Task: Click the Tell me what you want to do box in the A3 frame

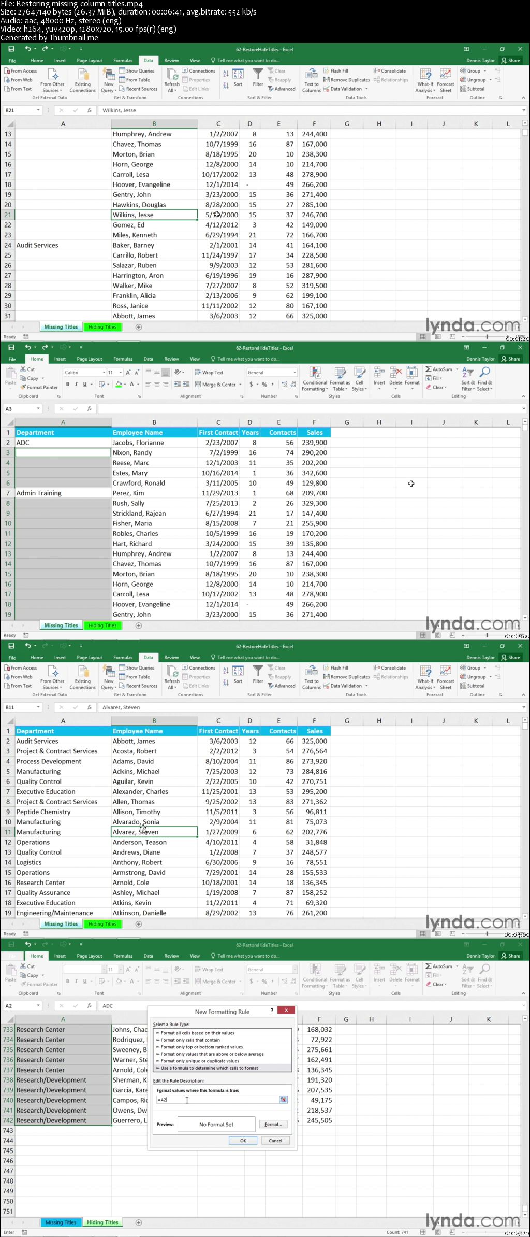Action: [245, 359]
